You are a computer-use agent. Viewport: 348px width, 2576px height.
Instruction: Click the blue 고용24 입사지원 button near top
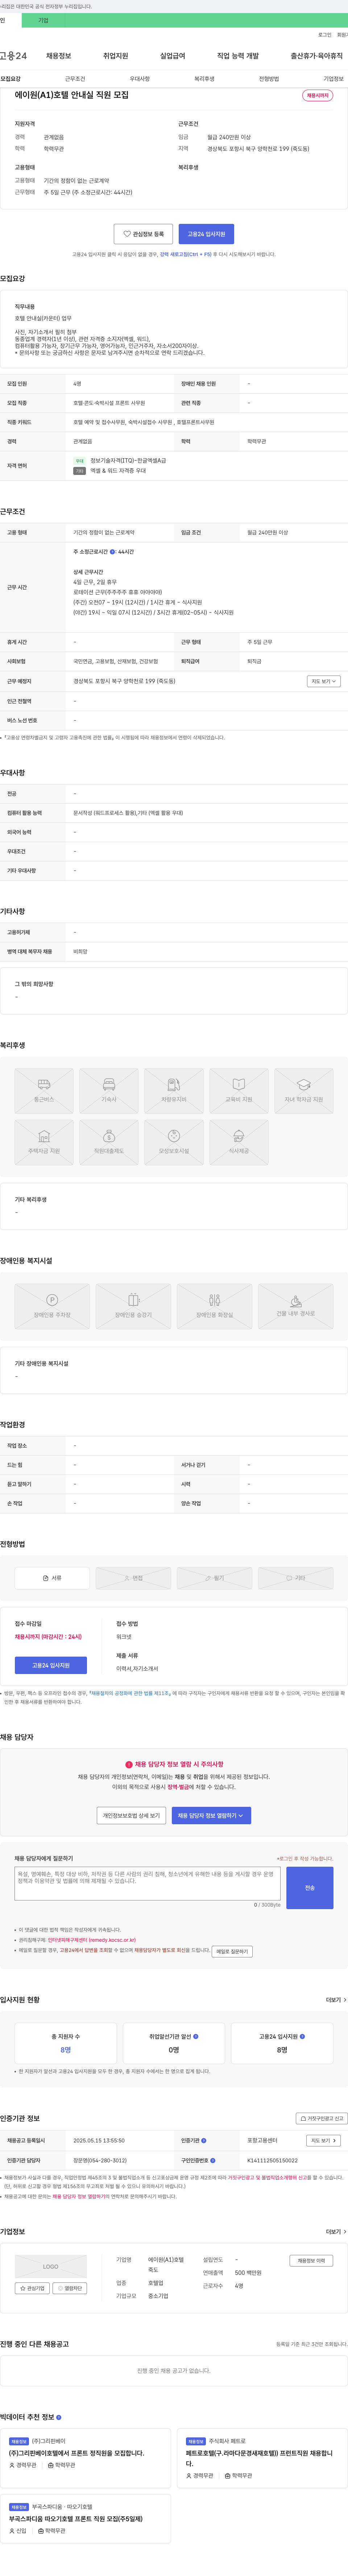pos(206,234)
